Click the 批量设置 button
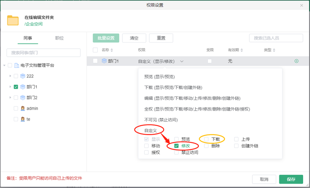The image size is (310, 188). (106, 38)
